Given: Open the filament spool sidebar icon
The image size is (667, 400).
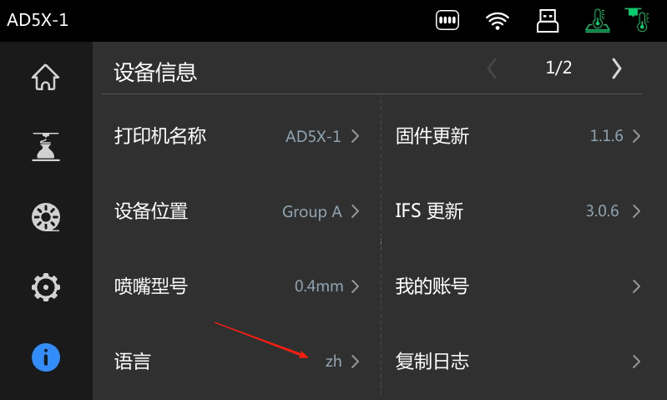Looking at the screenshot, I should tap(46, 217).
